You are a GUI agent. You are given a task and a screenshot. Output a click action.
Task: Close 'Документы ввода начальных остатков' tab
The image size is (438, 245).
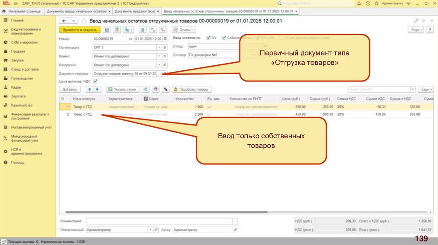109,12
